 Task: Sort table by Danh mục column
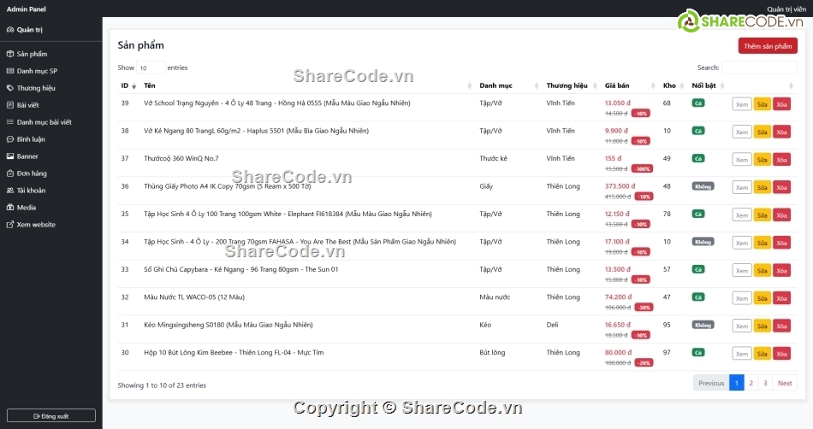click(x=508, y=86)
